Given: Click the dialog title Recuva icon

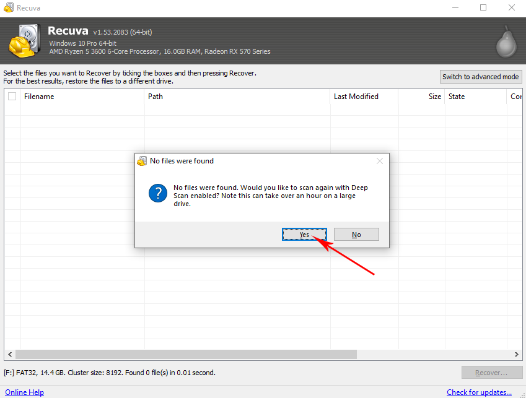Looking at the screenshot, I should [x=142, y=161].
